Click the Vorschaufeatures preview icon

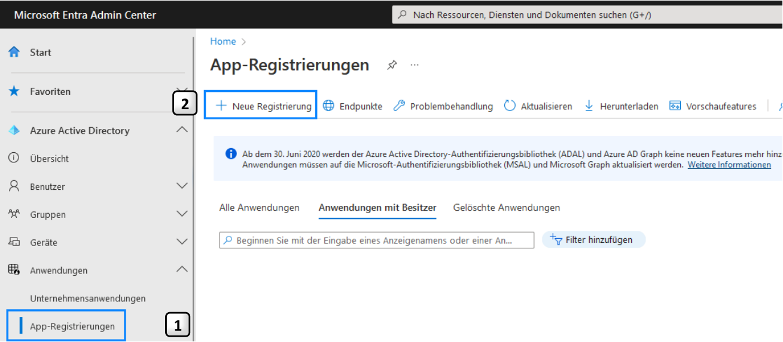[675, 106]
